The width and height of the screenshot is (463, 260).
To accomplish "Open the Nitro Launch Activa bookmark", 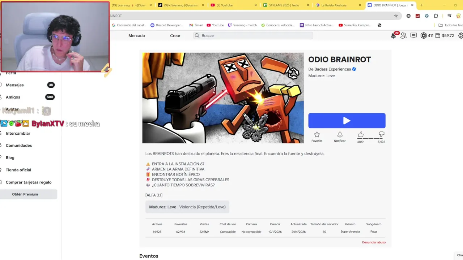I will [317, 25].
